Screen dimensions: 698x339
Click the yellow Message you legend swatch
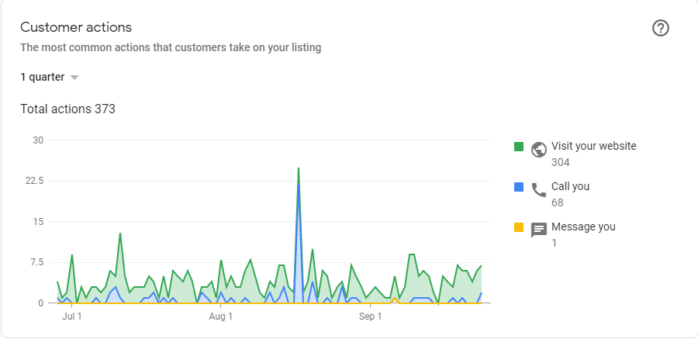pos(519,227)
